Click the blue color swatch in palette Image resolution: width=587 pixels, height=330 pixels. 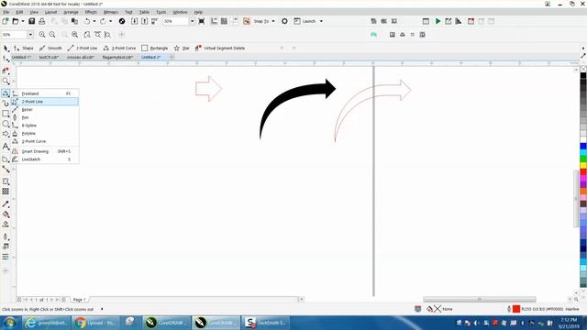583,146
